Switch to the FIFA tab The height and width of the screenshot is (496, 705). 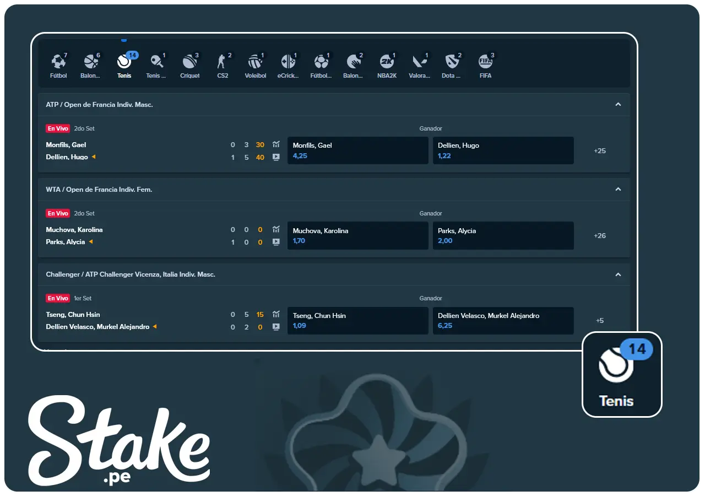pyautogui.click(x=485, y=66)
